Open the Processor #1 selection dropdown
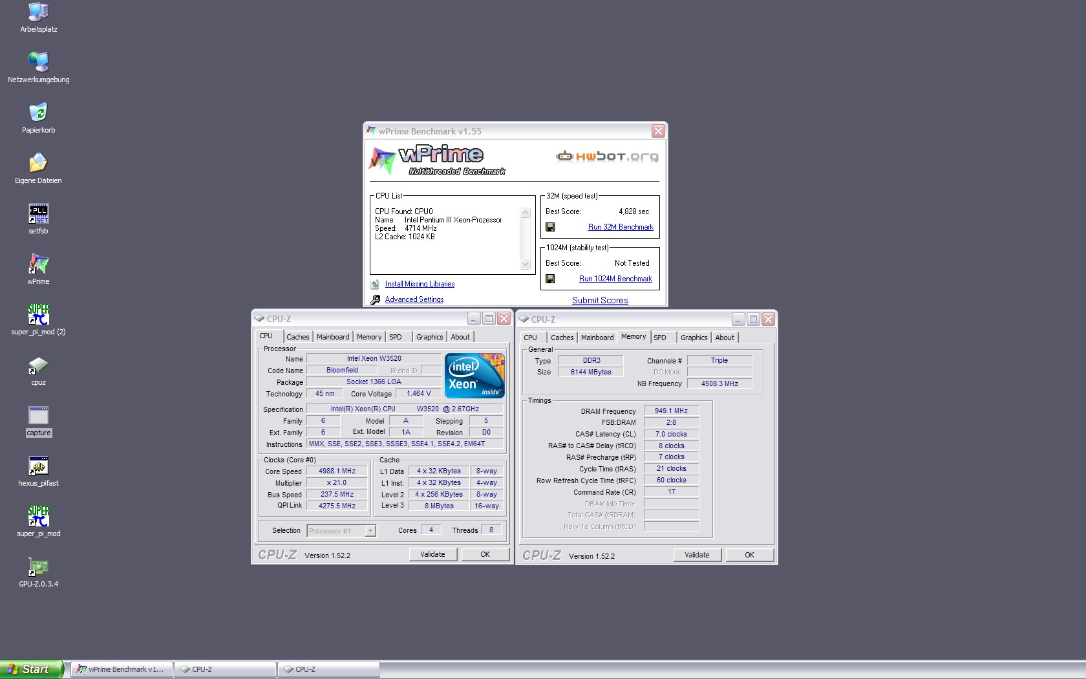 [x=370, y=531]
